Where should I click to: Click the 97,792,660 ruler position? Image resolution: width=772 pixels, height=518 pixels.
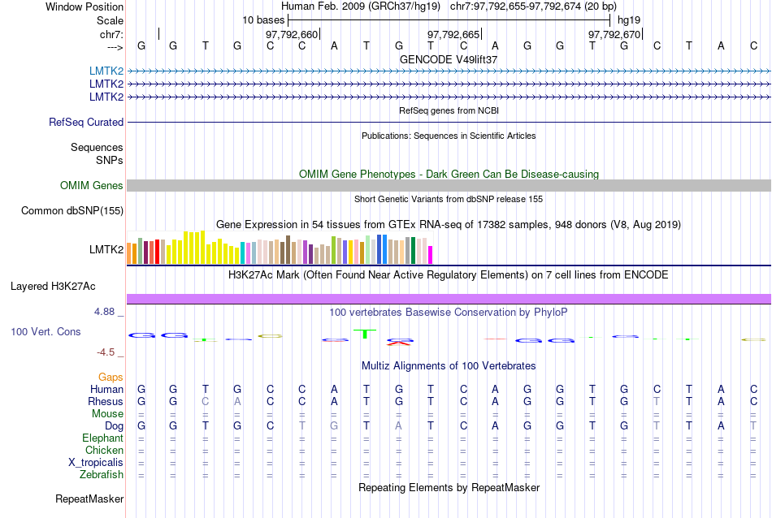coord(292,34)
